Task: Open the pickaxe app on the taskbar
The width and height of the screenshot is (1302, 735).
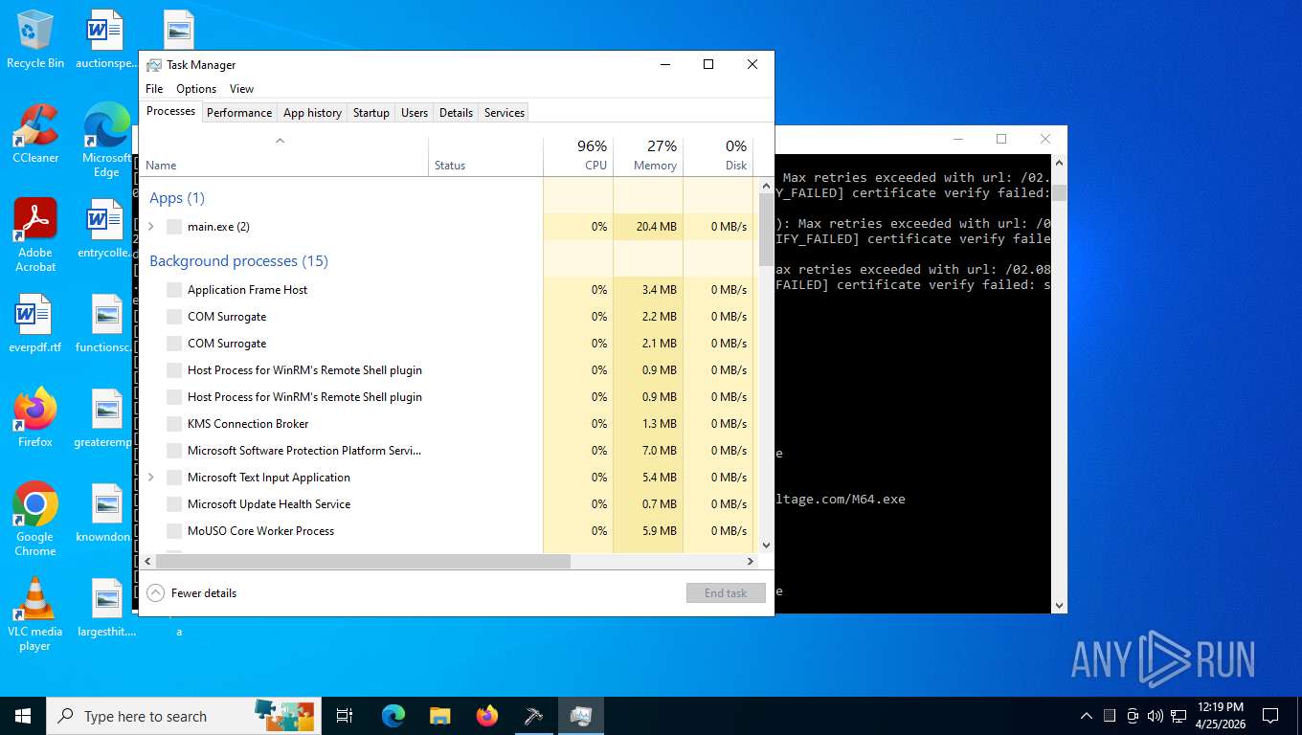Action: (x=534, y=716)
